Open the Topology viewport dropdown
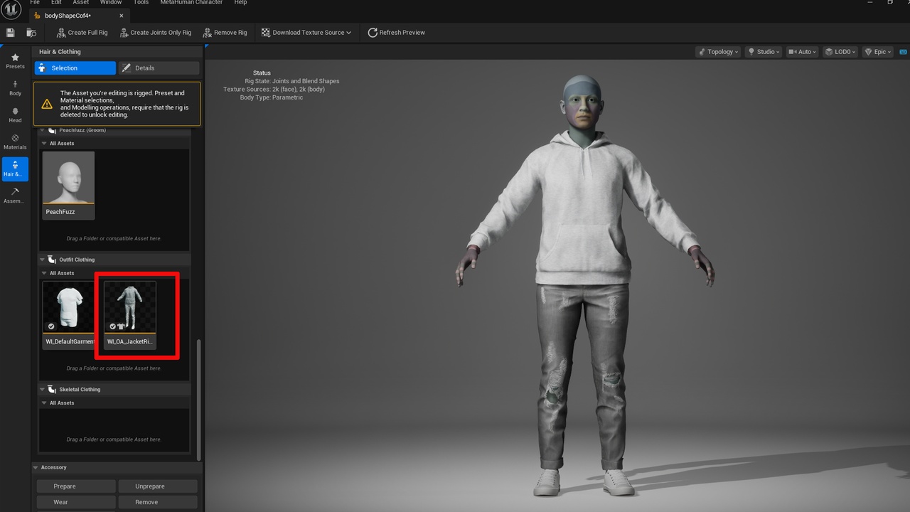Image resolution: width=910 pixels, height=512 pixels. point(718,52)
